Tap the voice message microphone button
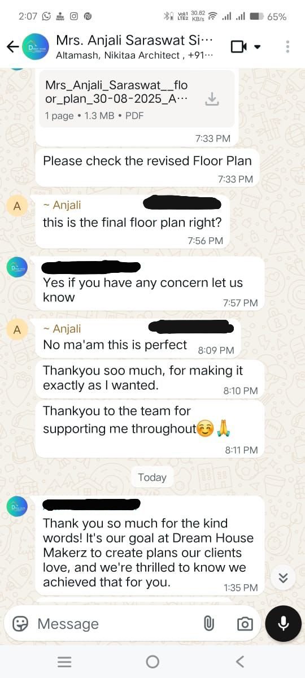The image size is (305, 678). click(x=284, y=623)
